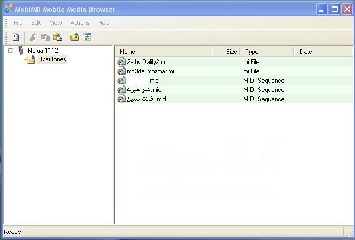Select the file named mo3dal mozmar.mi
The height and width of the screenshot is (240, 355).
tap(151, 71)
